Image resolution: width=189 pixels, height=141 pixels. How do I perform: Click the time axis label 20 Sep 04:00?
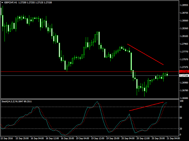(128, 138)
